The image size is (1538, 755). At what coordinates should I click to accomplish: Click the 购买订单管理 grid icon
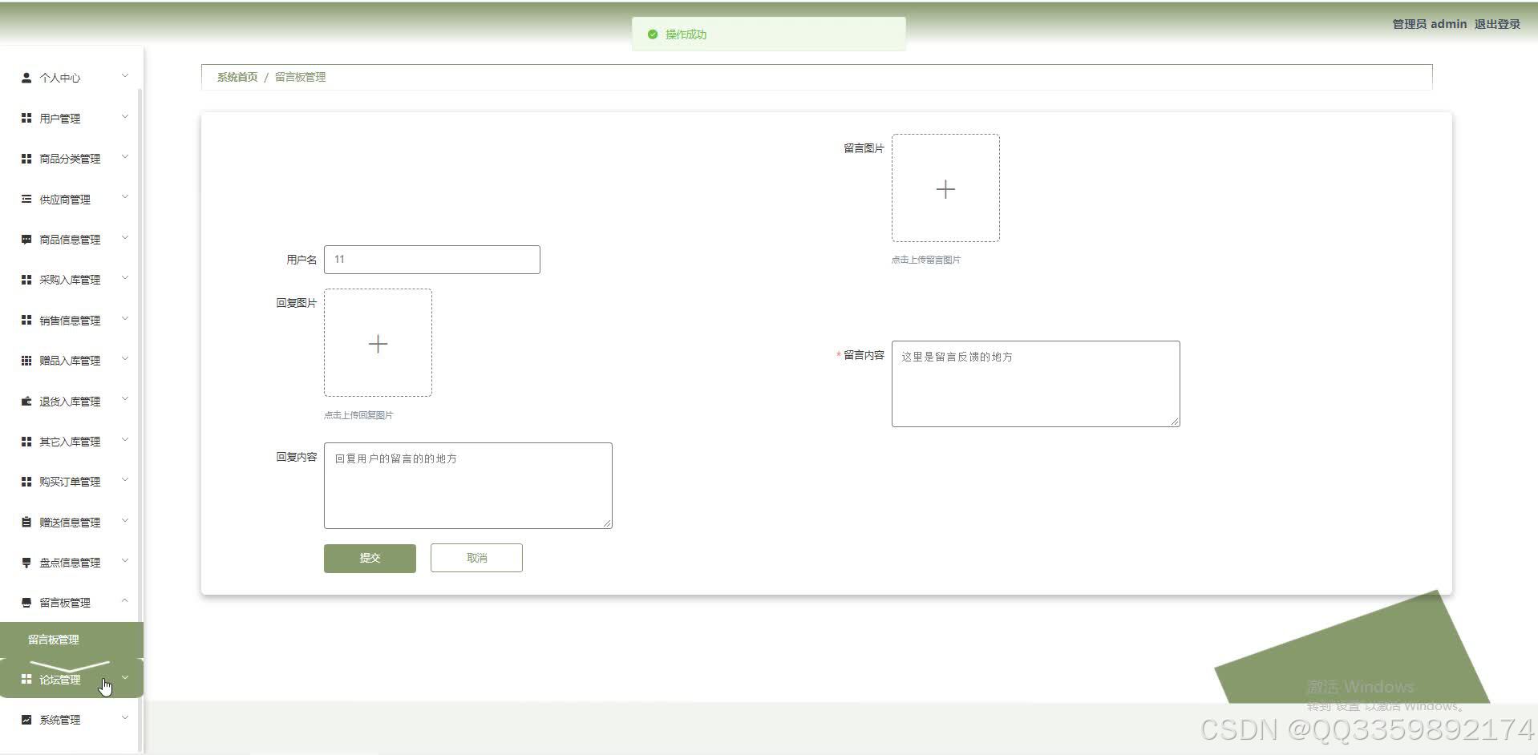pyautogui.click(x=26, y=482)
